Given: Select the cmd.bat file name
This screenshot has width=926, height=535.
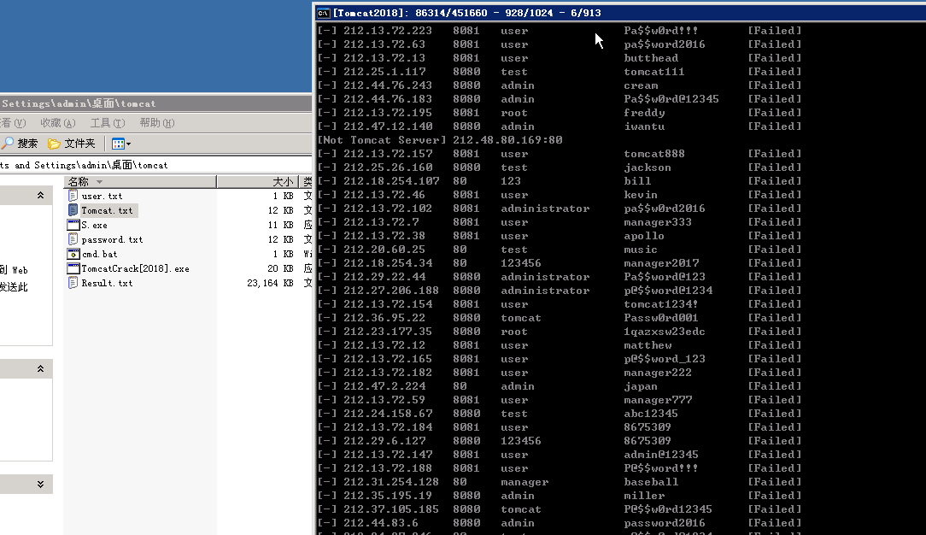Looking at the screenshot, I should click(99, 254).
